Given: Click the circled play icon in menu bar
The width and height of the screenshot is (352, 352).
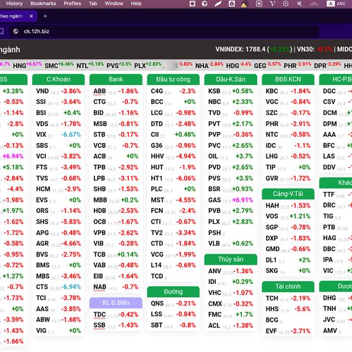Looking at the screenshot, I should point(286,4).
